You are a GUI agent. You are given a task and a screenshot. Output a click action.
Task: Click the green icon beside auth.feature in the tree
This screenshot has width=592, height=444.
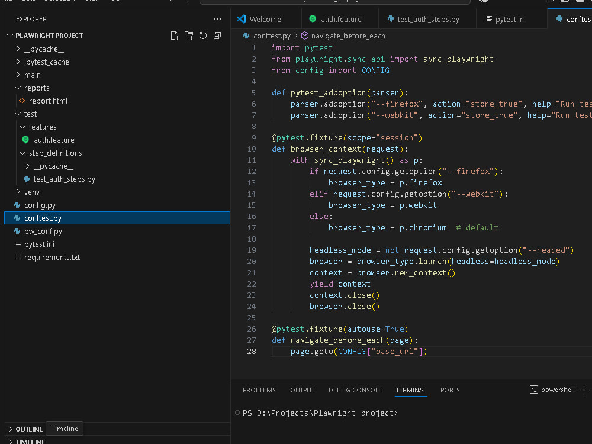pos(25,140)
